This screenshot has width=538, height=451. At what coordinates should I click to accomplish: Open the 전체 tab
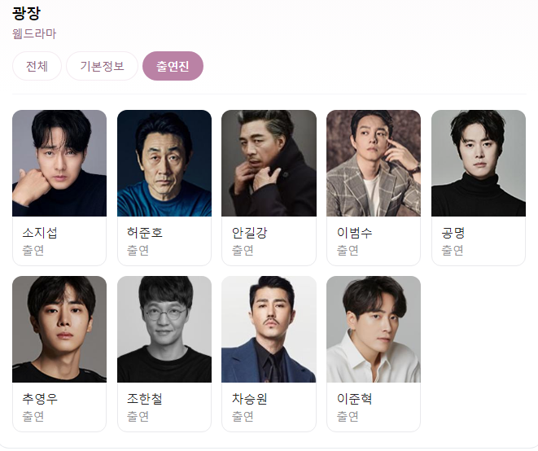point(37,66)
